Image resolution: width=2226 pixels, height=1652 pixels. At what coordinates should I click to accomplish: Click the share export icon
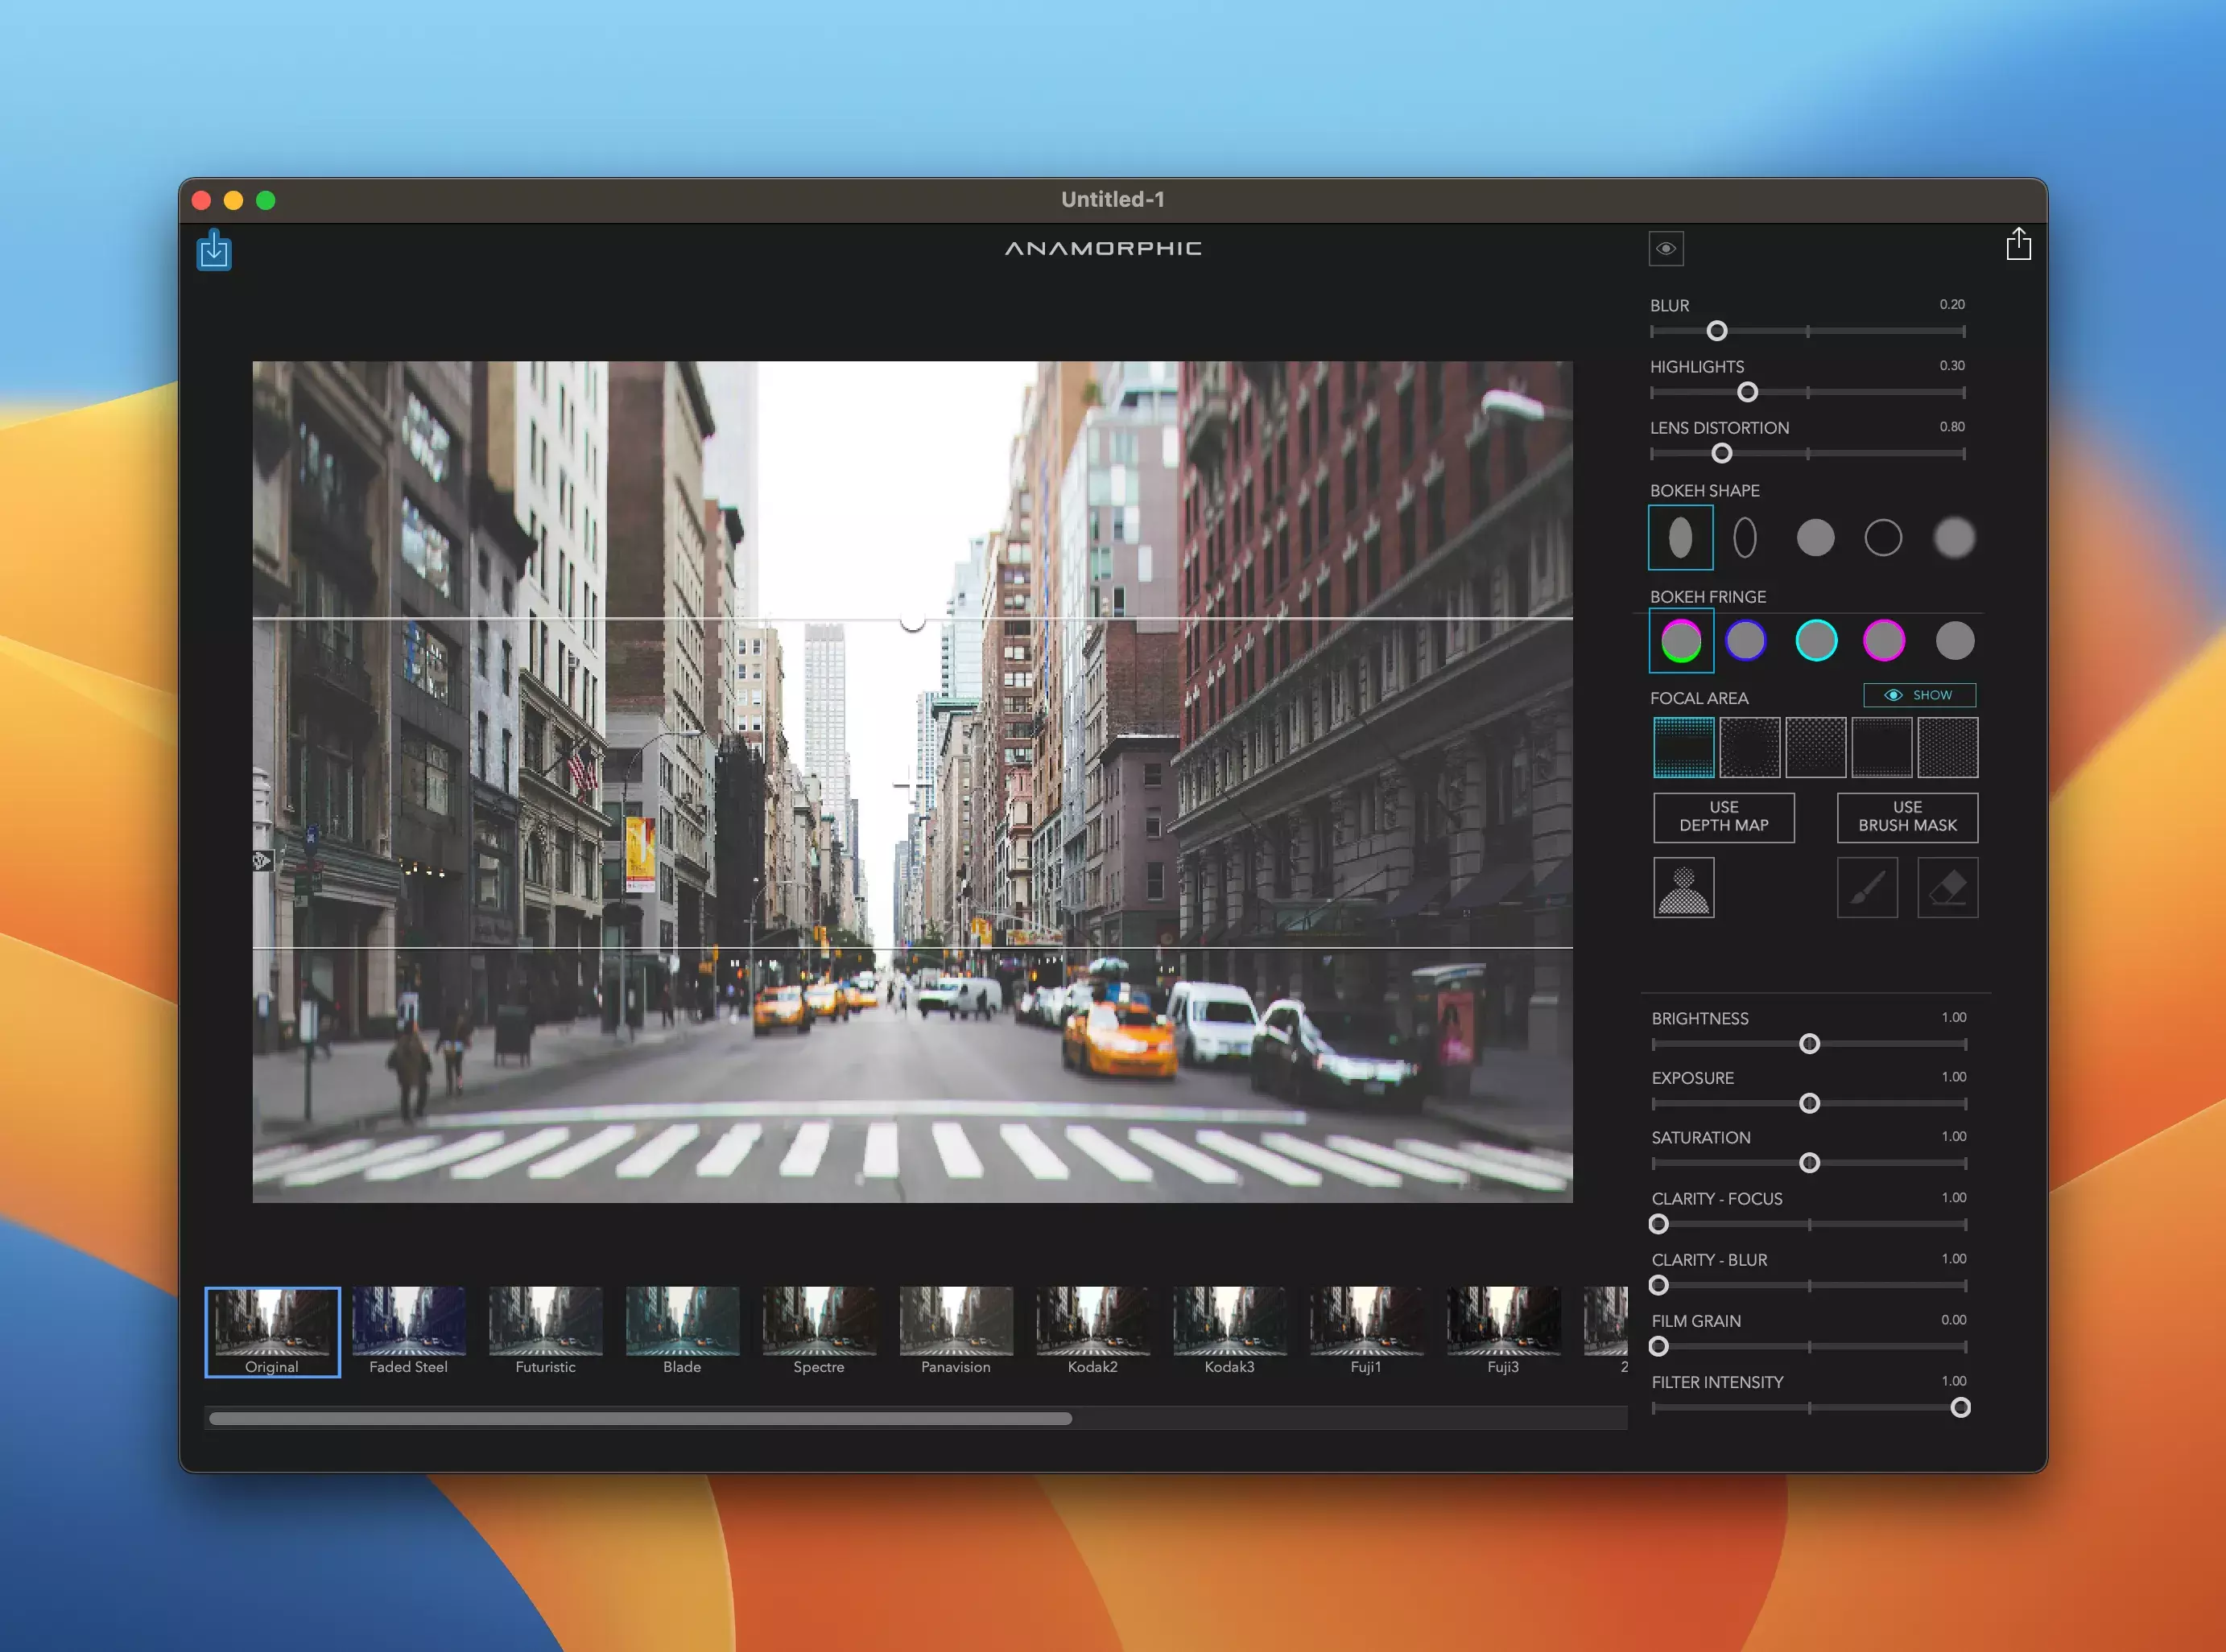[x=2018, y=244]
